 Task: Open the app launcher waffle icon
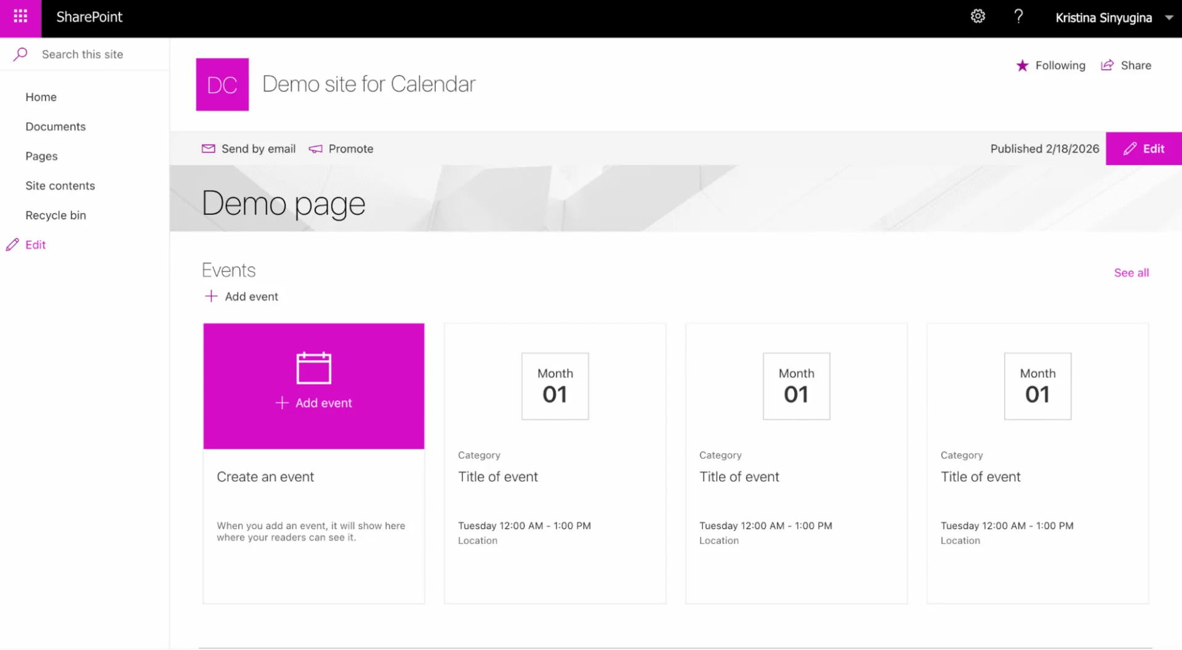click(20, 17)
